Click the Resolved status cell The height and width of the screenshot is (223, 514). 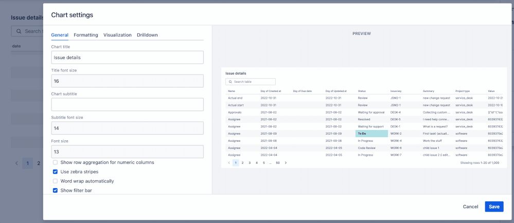tap(364, 120)
